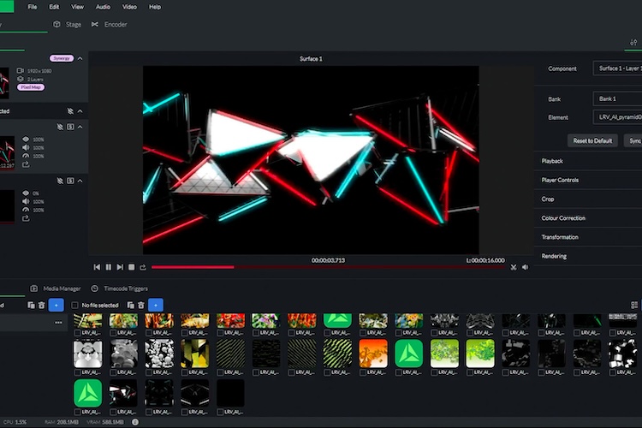
Task: Click the Pixel Map badge
Action: tap(31, 87)
